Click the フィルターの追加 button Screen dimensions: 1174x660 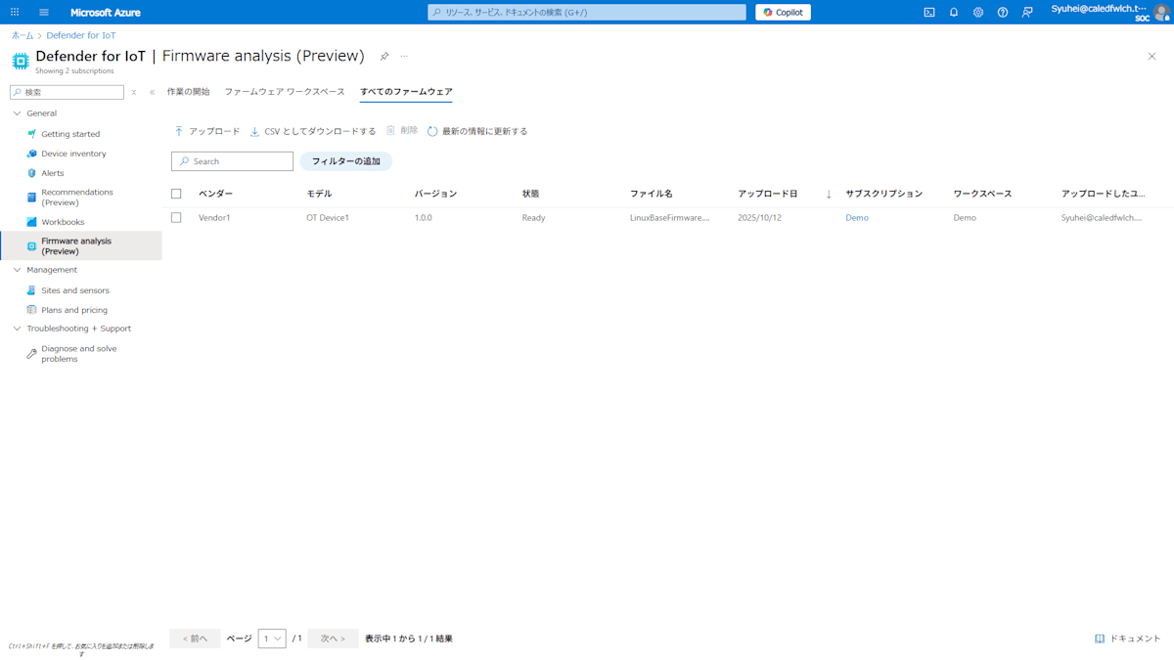pyautogui.click(x=345, y=161)
